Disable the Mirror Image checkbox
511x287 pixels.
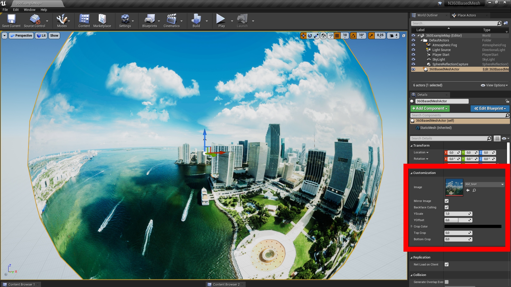tap(446, 201)
